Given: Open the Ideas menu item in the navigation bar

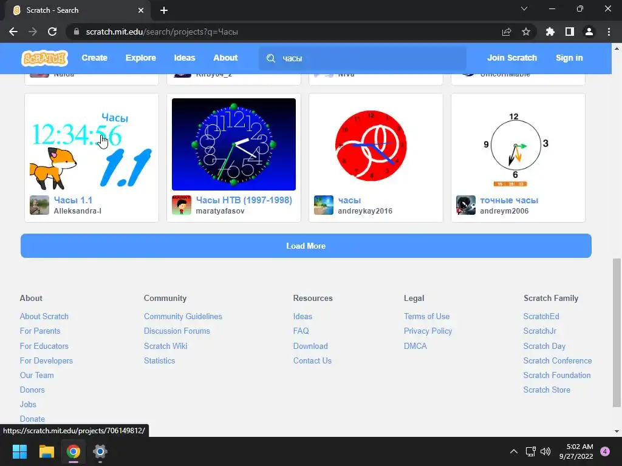Looking at the screenshot, I should [185, 58].
